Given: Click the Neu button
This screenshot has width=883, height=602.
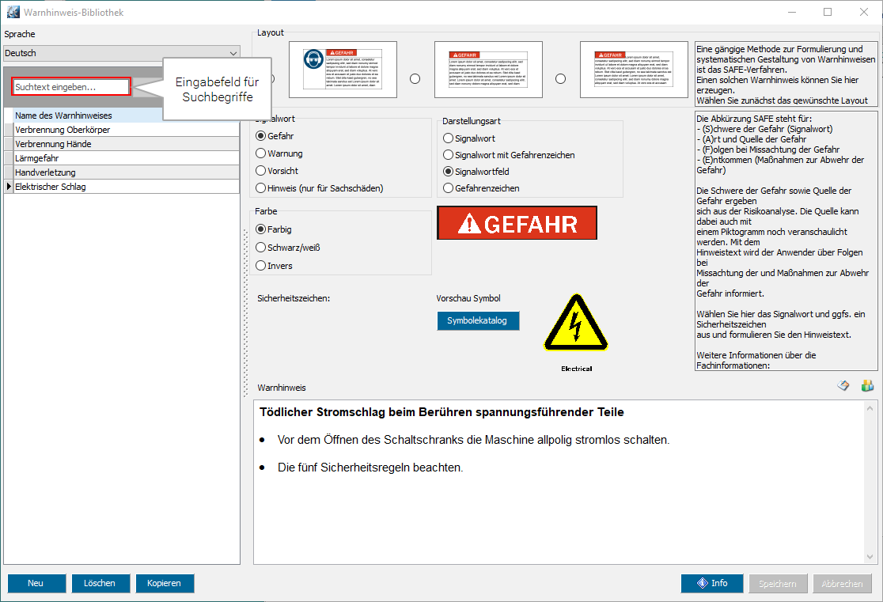Looking at the screenshot, I should 36,583.
